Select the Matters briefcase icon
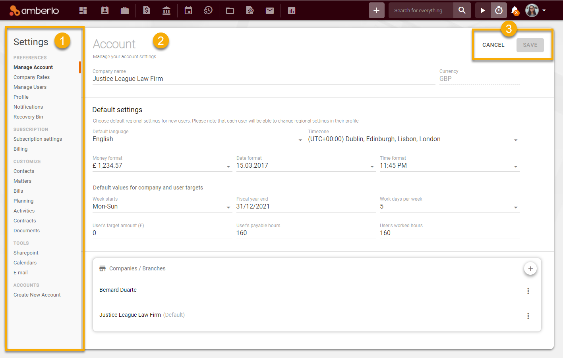The width and height of the screenshot is (563, 358). 124,10
